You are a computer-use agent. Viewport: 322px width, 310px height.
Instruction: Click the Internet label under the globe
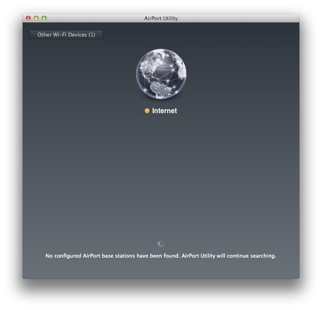(x=164, y=111)
